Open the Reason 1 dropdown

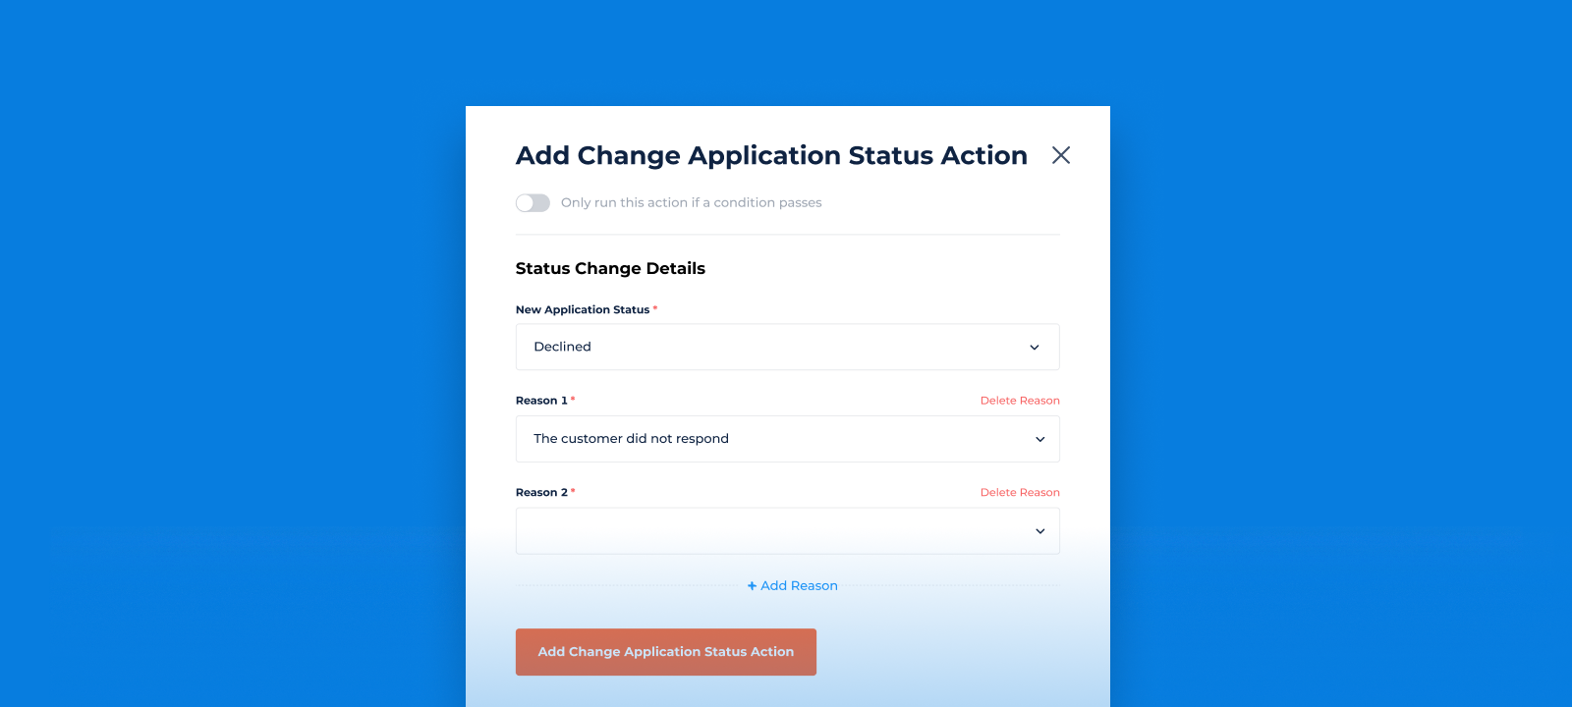pyautogui.click(x=788, y=439)
